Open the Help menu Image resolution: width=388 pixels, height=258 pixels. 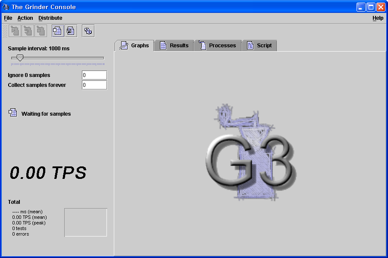pos(378,18)
